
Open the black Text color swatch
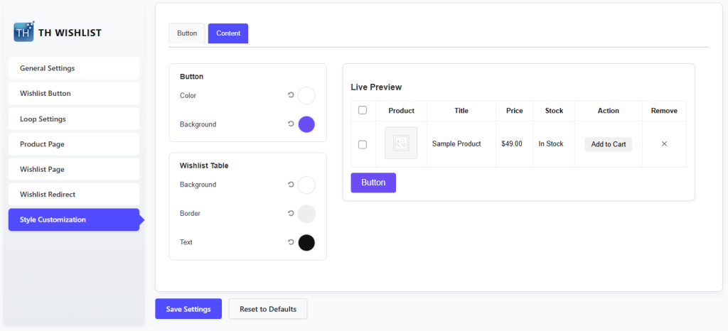click(306, 242)
